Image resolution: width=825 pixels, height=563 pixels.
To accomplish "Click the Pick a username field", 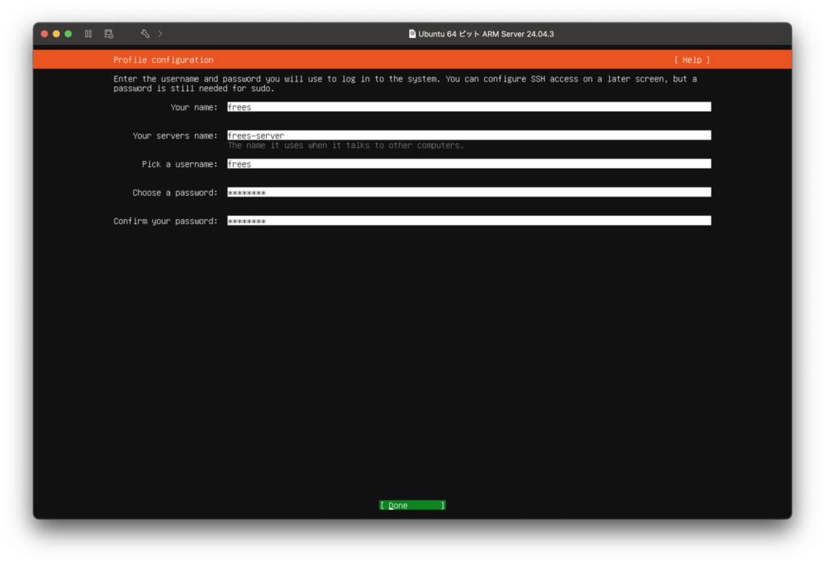I will click(x=468, y=164).
